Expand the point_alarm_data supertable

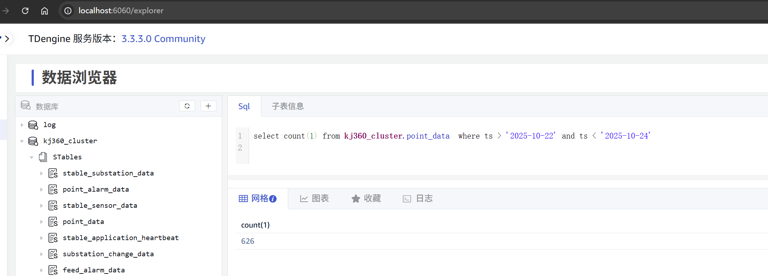click(x=41, y=190)
